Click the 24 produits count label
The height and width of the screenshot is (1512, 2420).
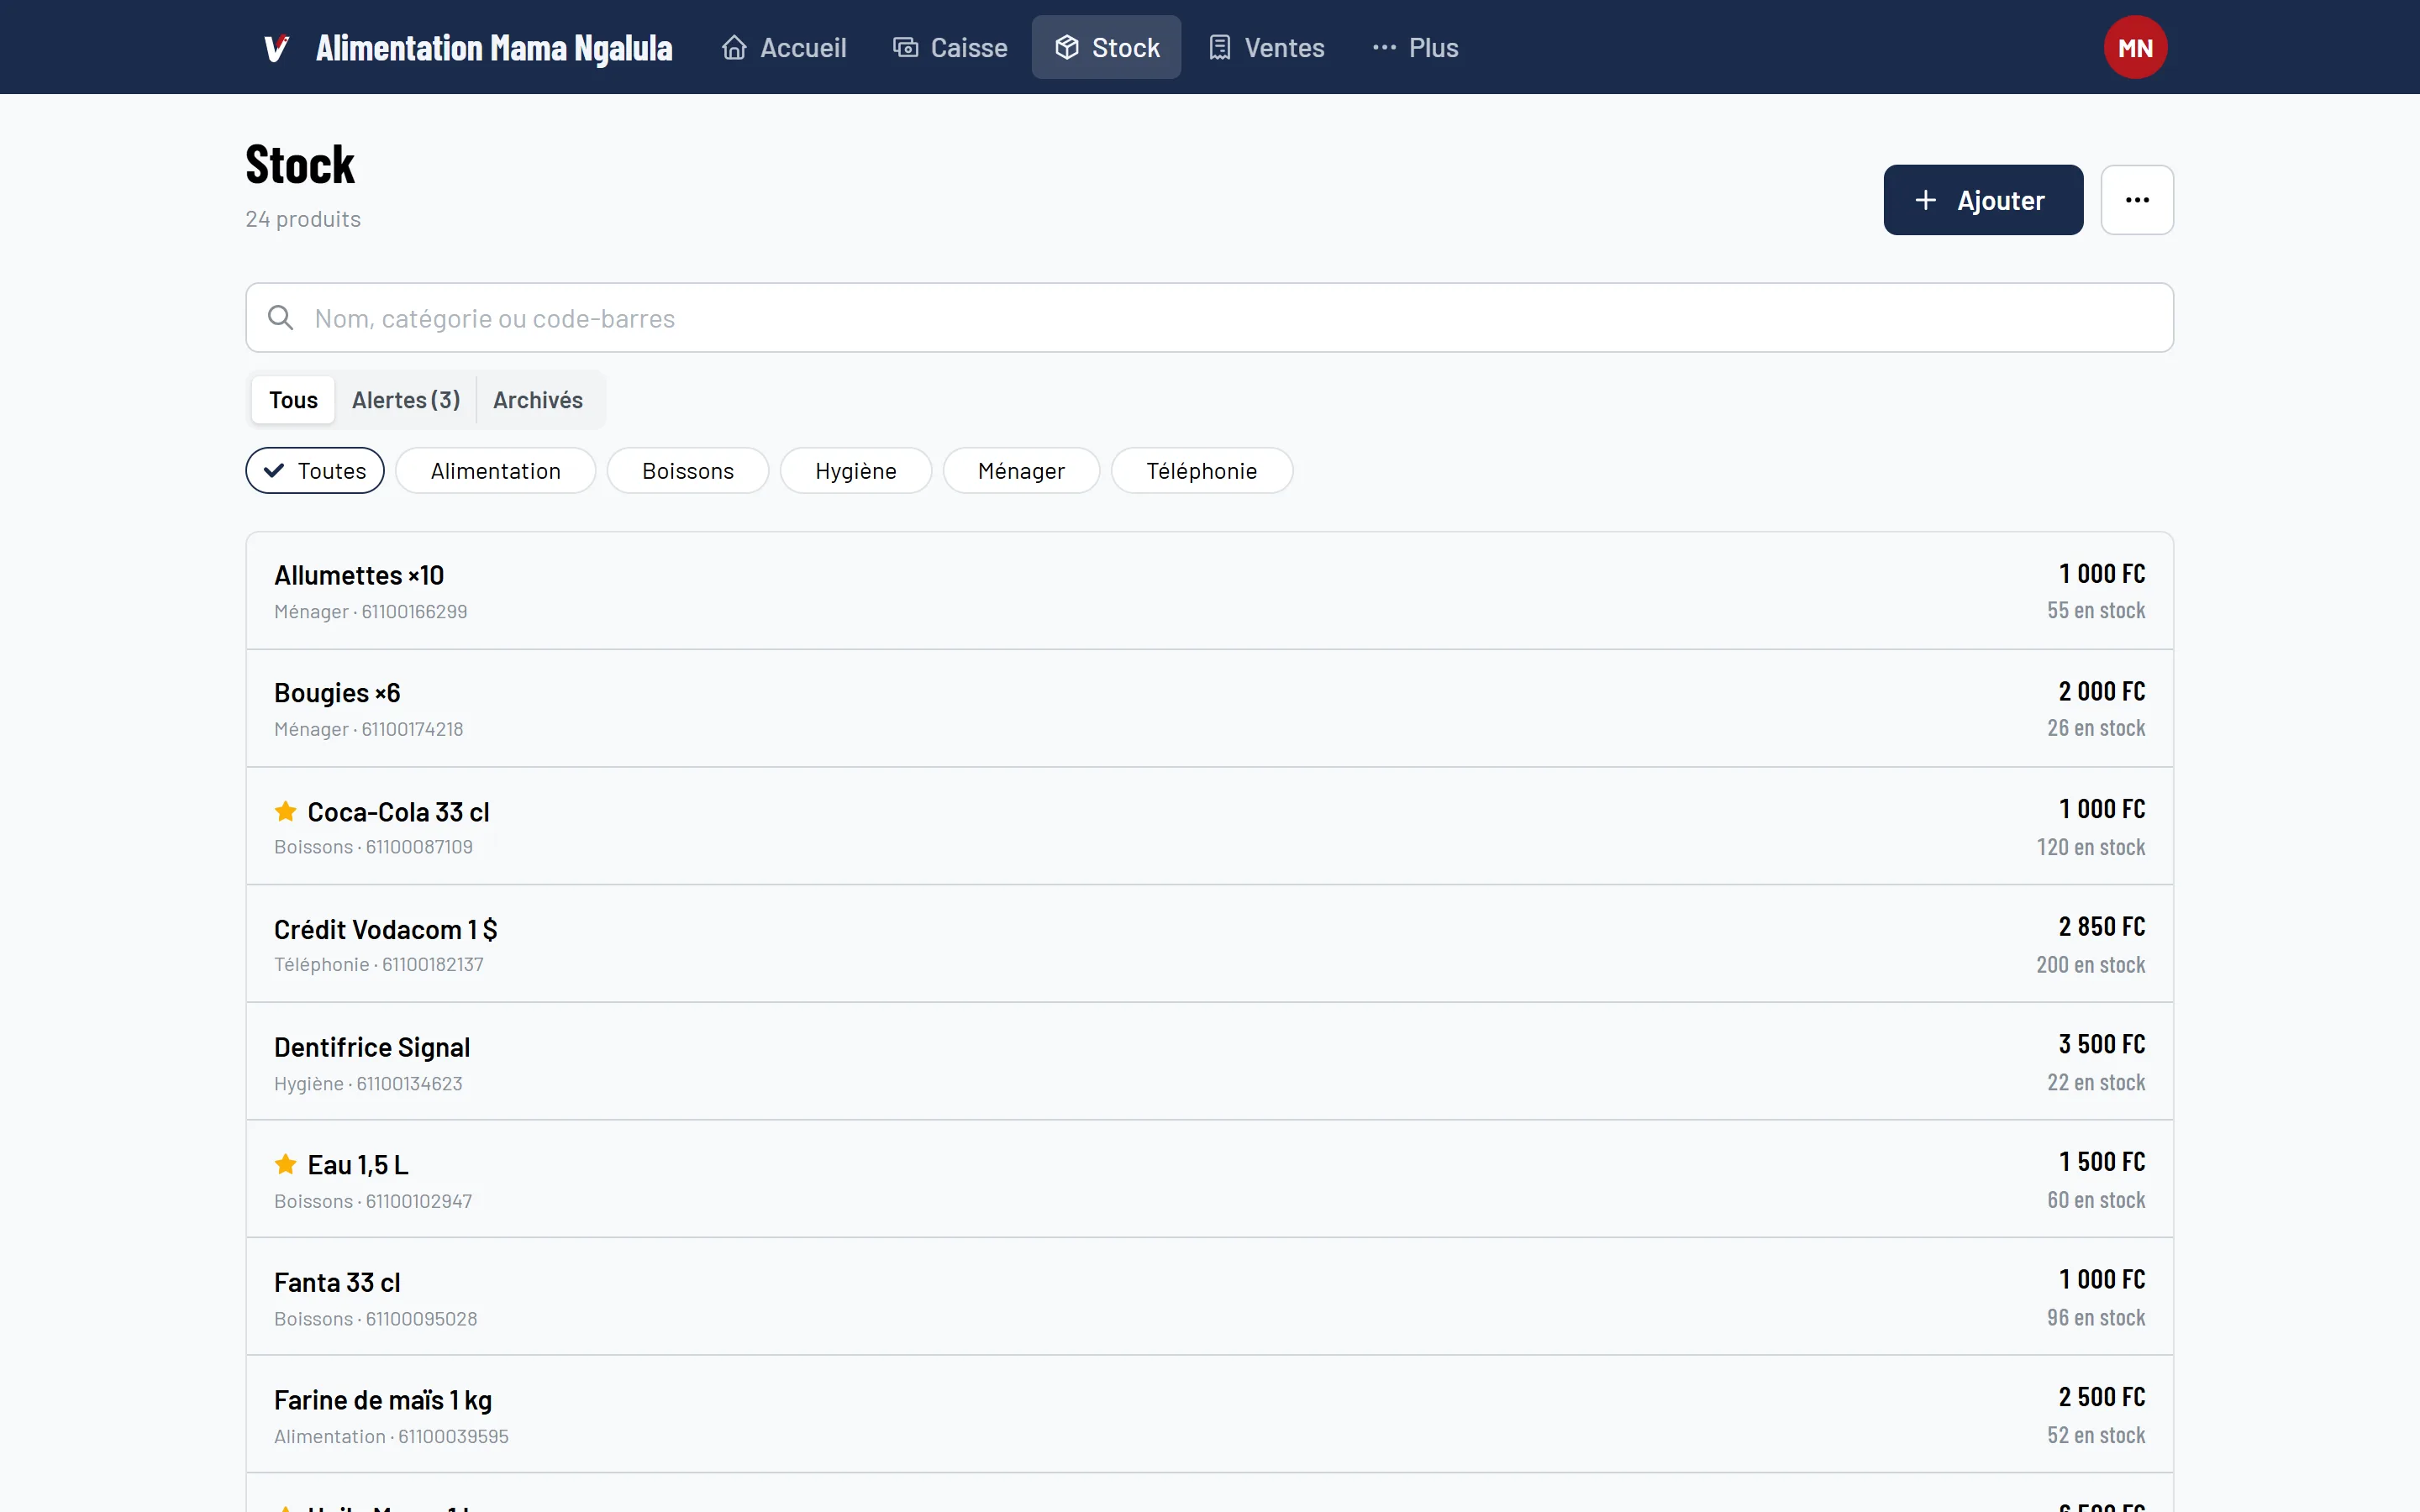click(303, 219)
